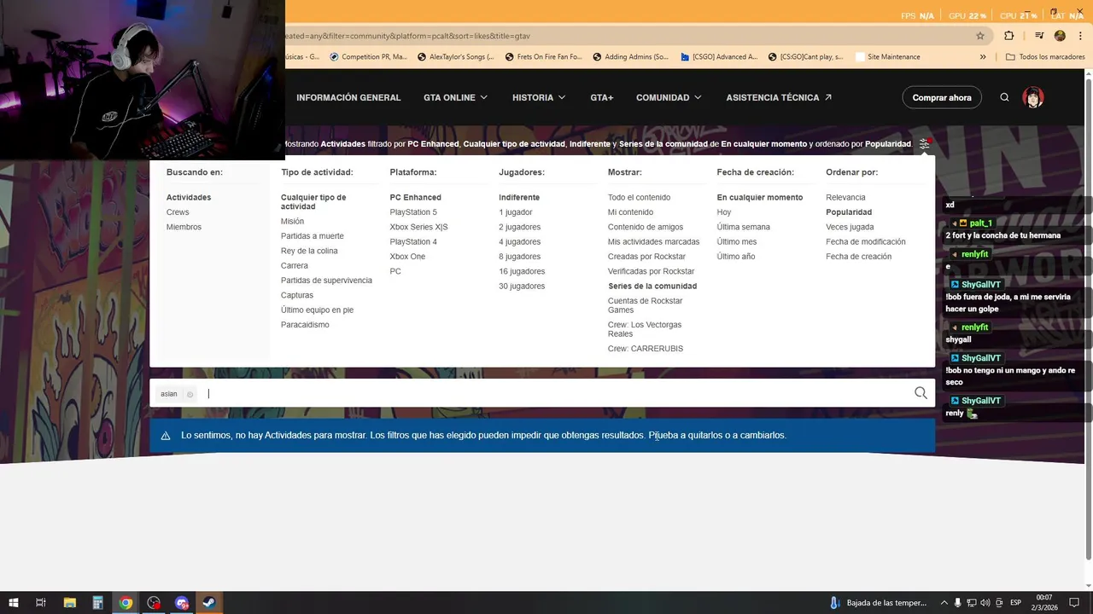Image resolution: width=1093 pixels, height=614 pixels.
Task: Open Chrome's three-dot menu
Action: click(x=1079, y=36)
